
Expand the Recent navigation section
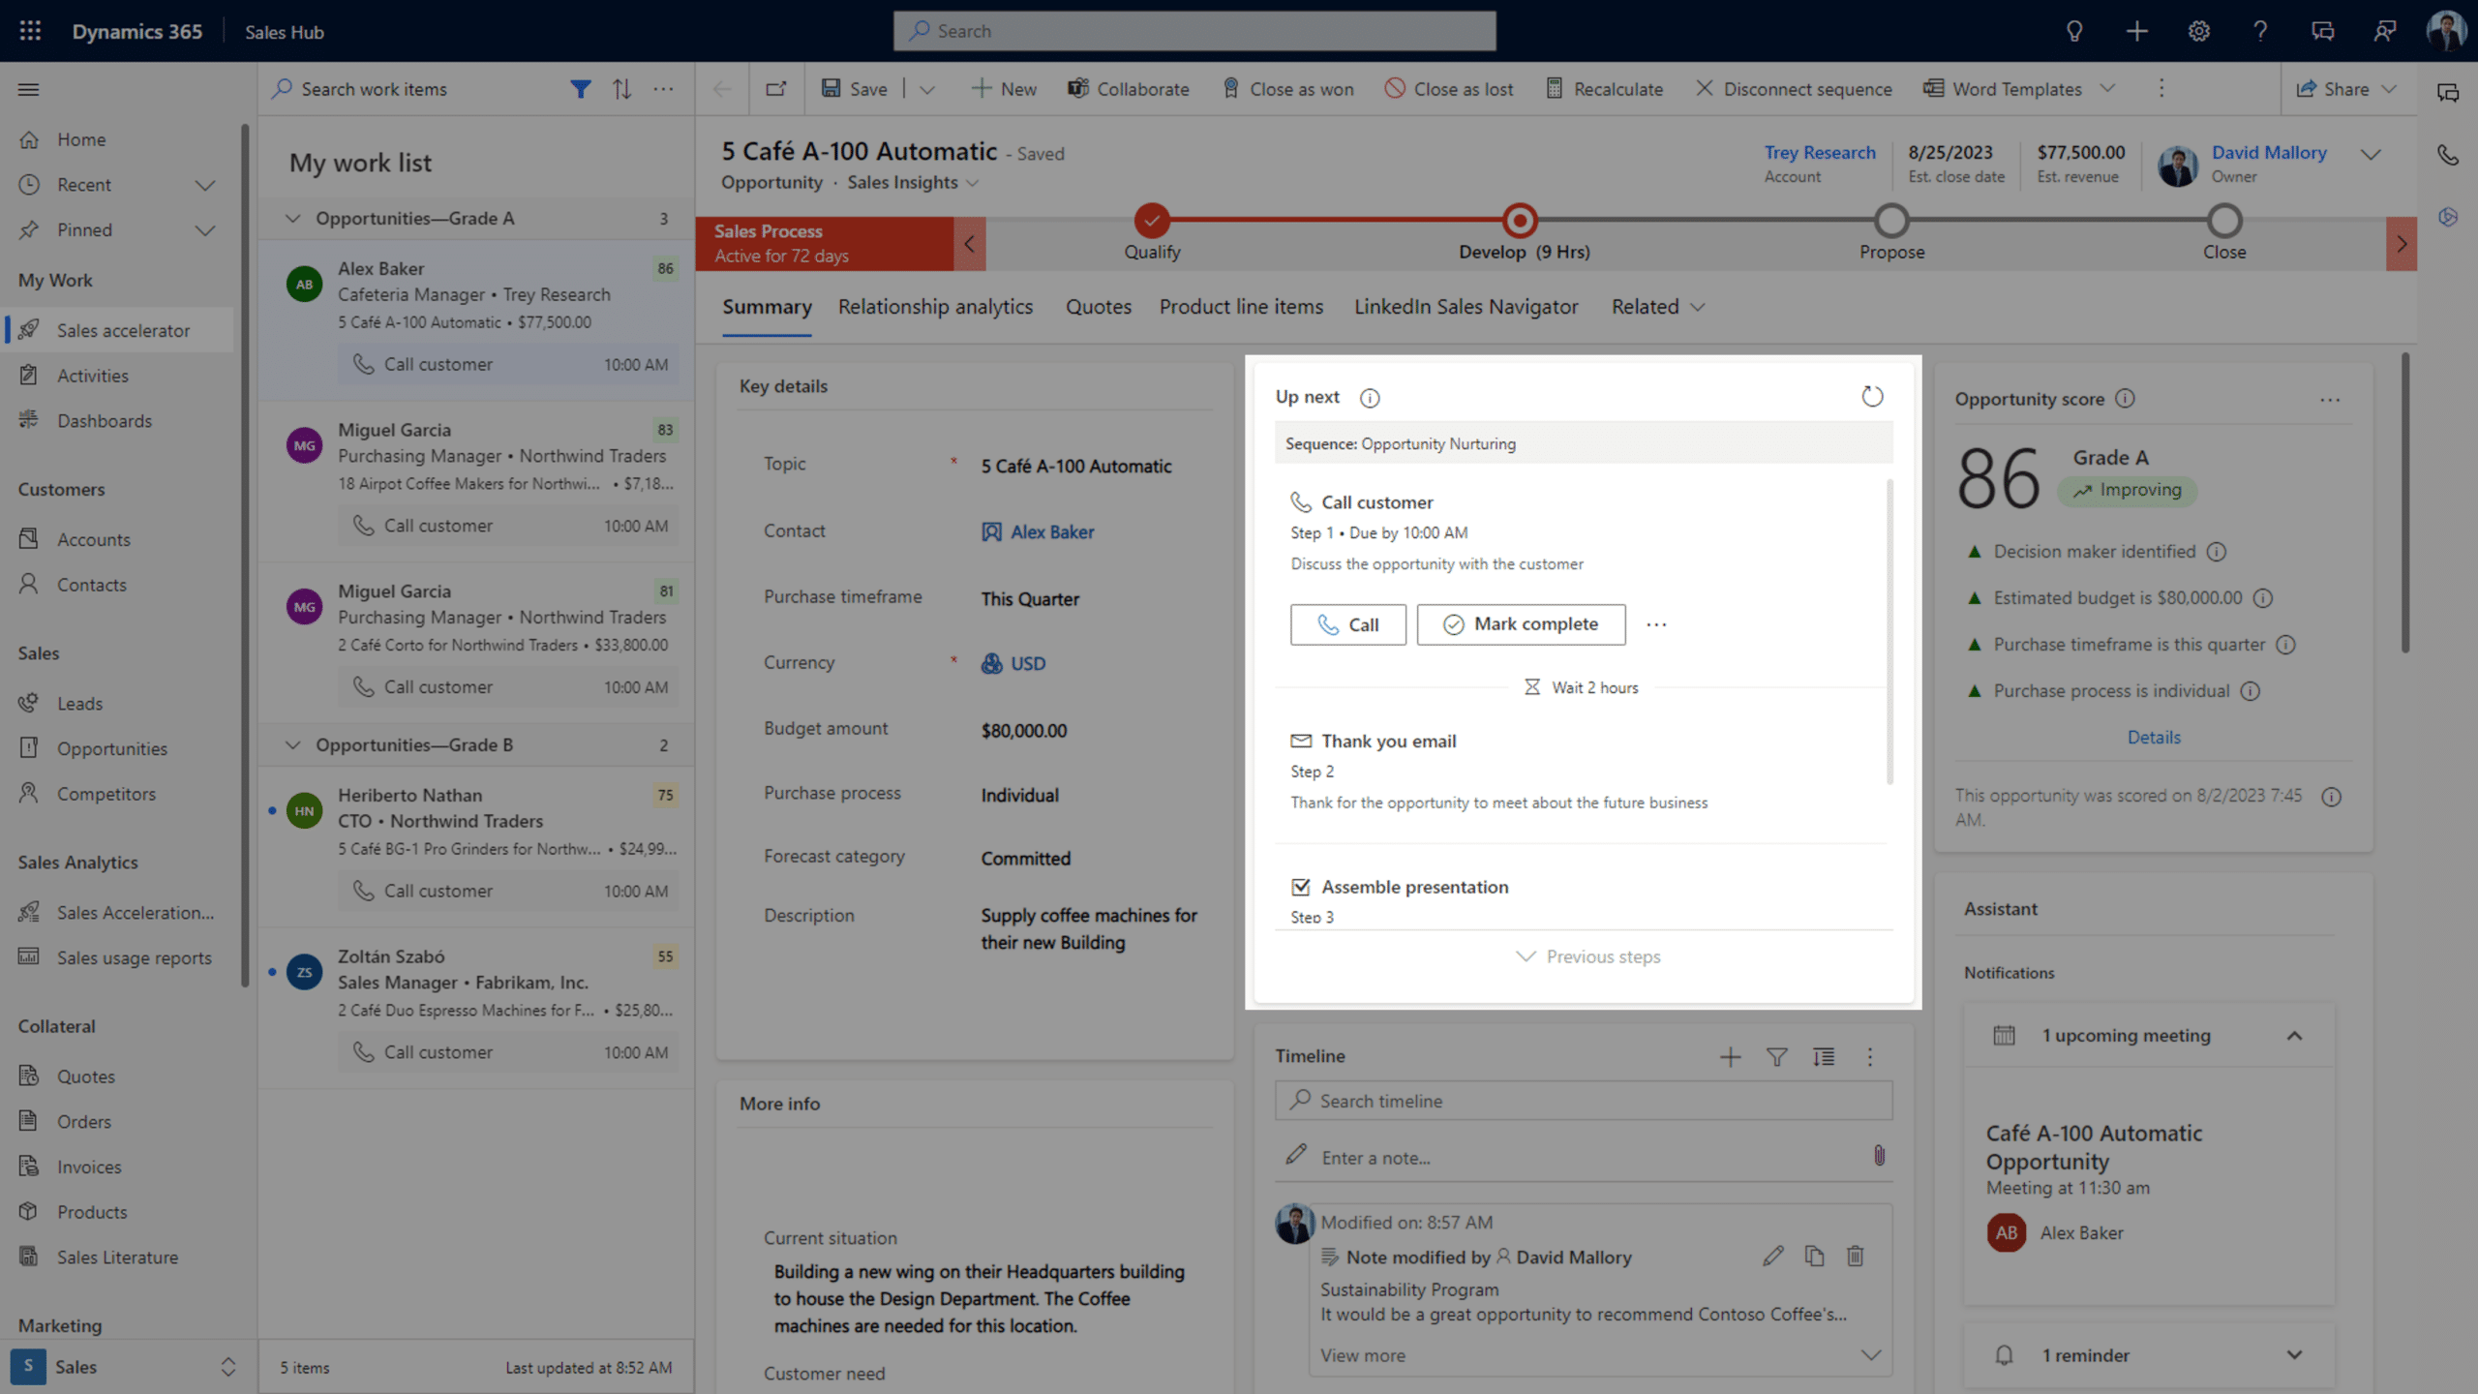coord(204,185)
